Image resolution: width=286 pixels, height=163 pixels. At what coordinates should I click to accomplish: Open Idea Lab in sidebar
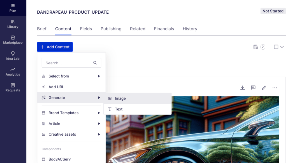(x=13, y=56)
